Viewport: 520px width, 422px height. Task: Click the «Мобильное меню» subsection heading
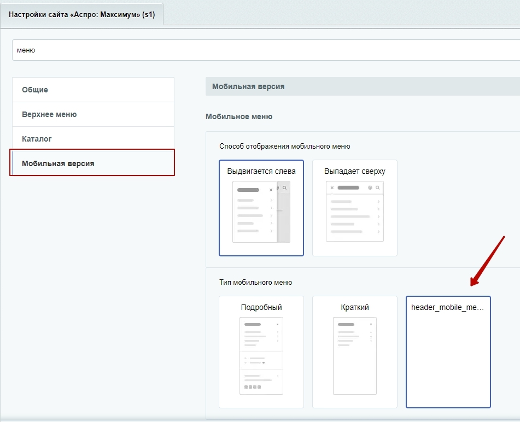(239, 116)
